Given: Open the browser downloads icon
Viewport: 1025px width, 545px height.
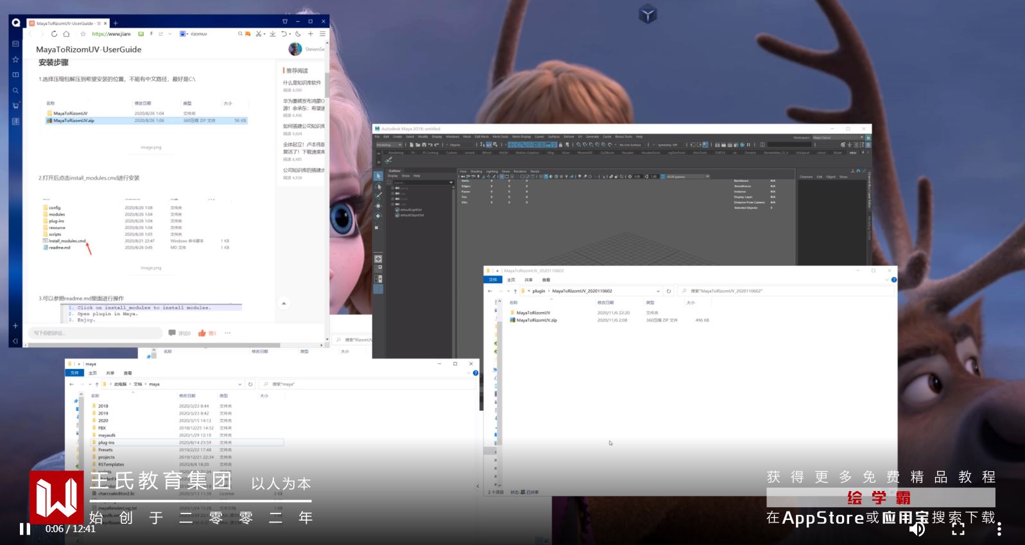Looking at the screenshot, I should click(273, 34).
